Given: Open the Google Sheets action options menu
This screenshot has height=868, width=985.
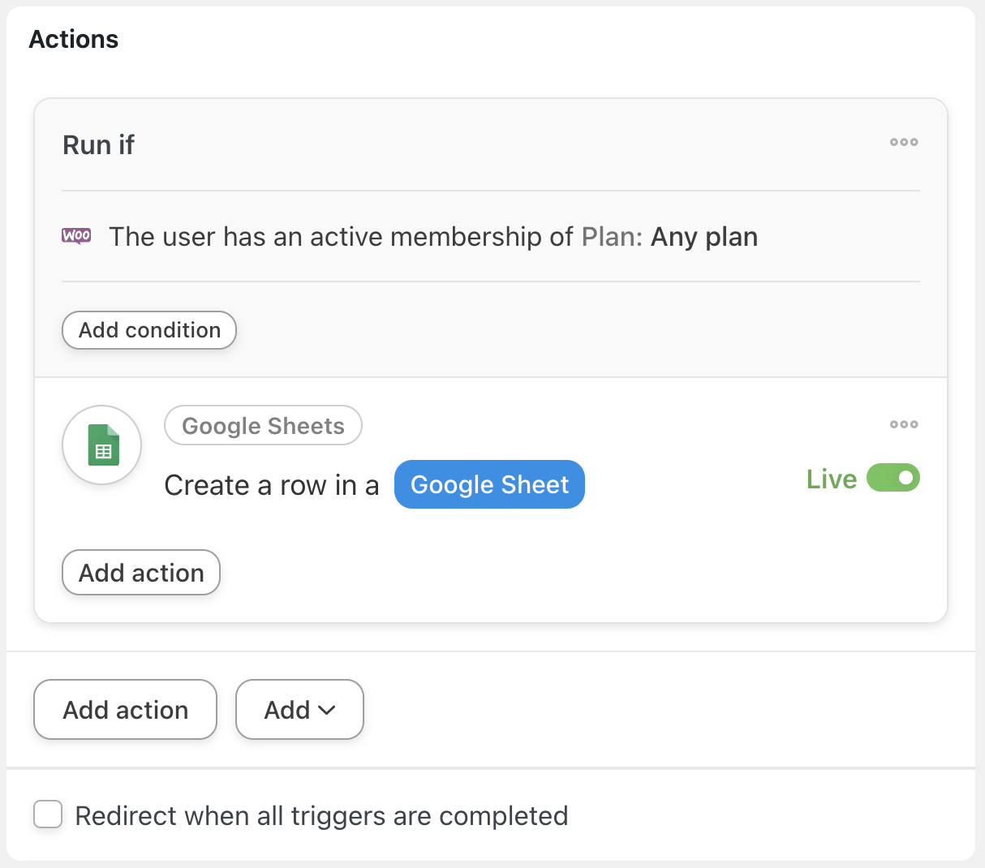Looking at the screenshot, I should [903, 424].
